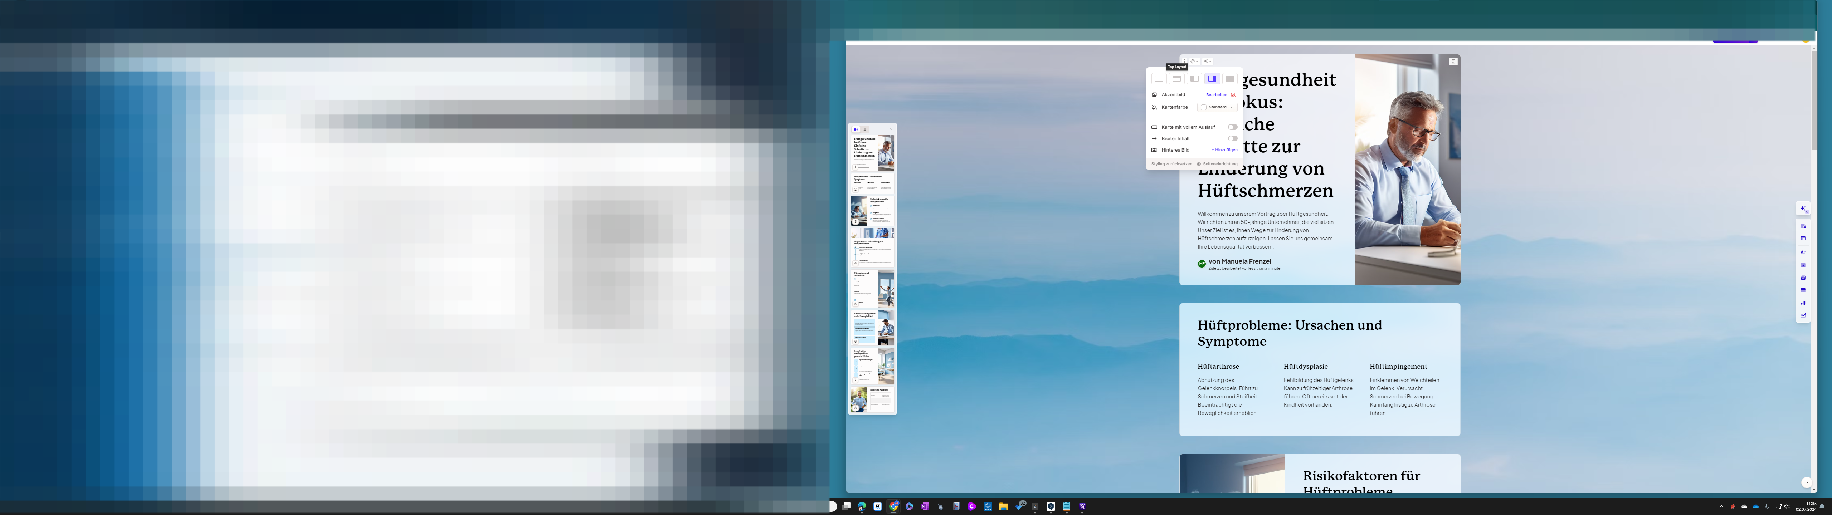Click the accent photo of the man
Viewport: 1832px width, 515px height.
[x=1407, y=170]
